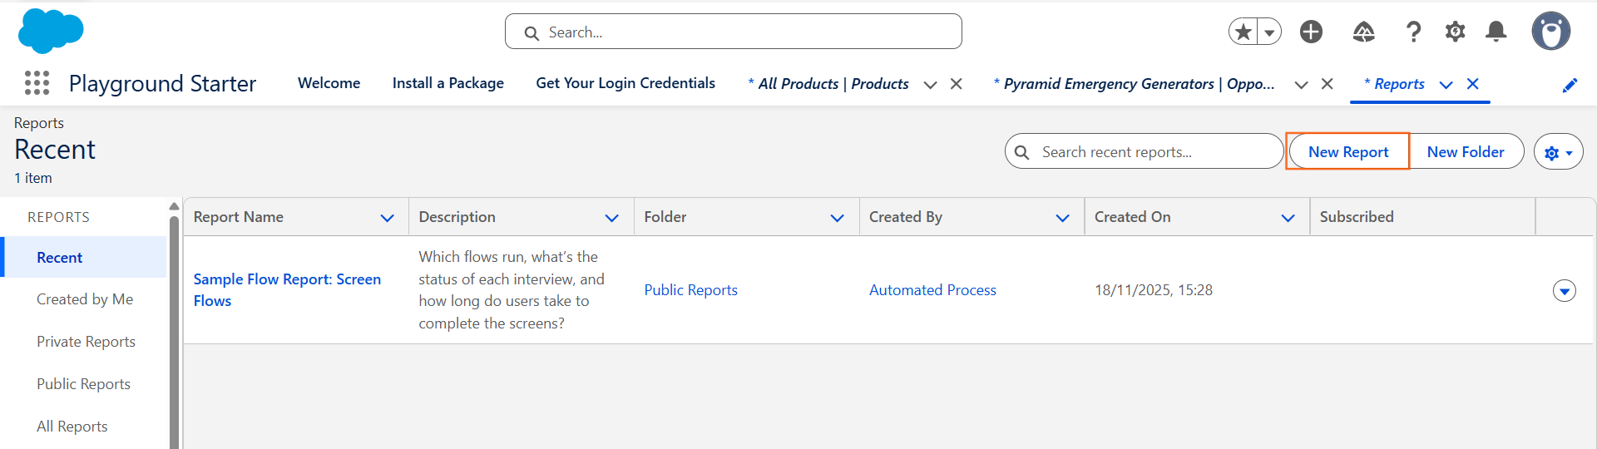Click the Playground Starter app name
Viewport: 1597px width, 449px height.
pyautogui.click(x=162, y=83)
